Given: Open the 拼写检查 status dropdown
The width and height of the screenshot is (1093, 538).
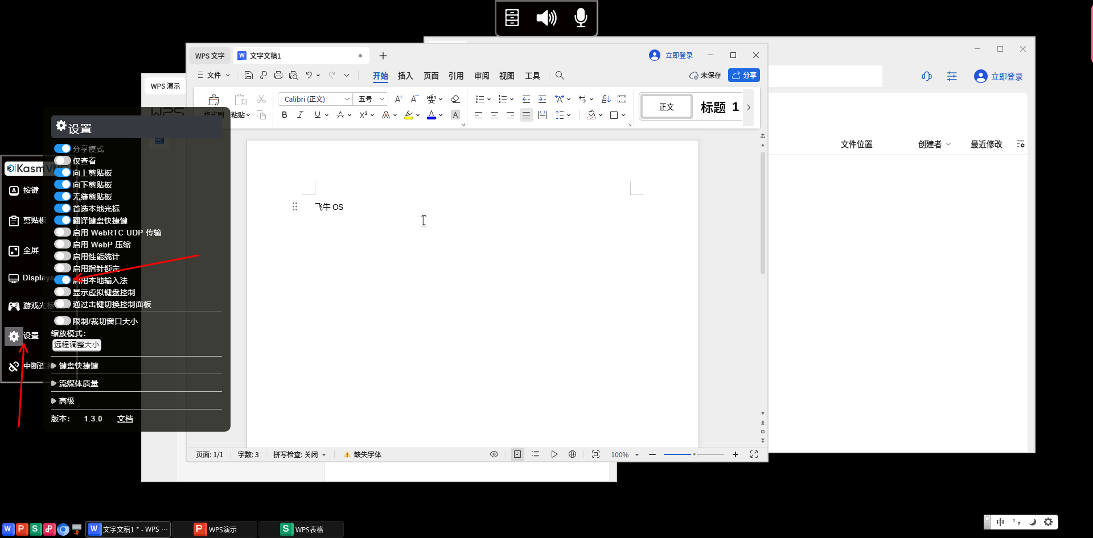Looking at the screenshot, I should [299, 454].
